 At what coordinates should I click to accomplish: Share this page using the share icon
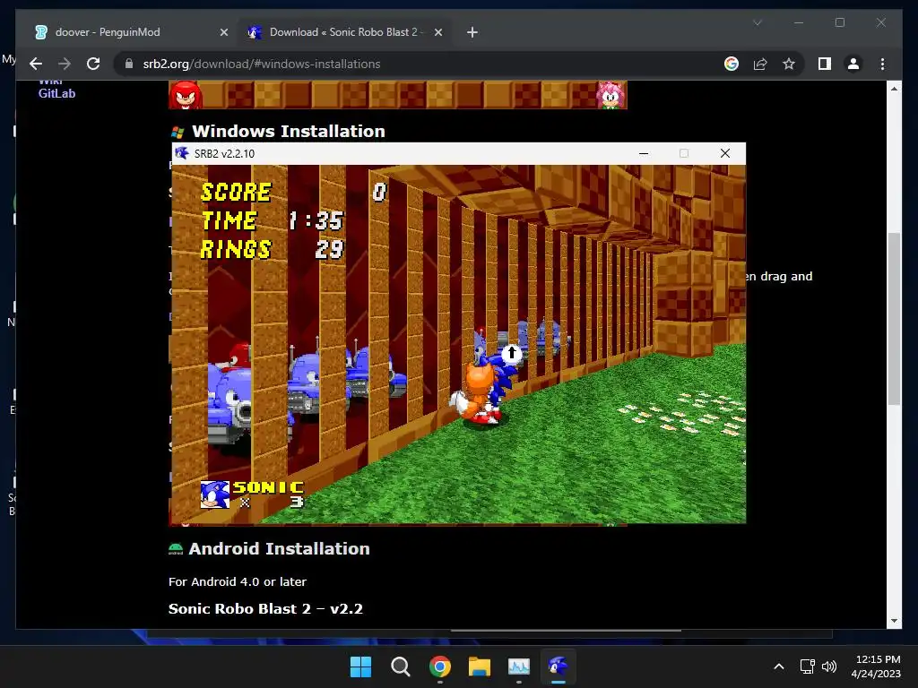tap(760, 64)
